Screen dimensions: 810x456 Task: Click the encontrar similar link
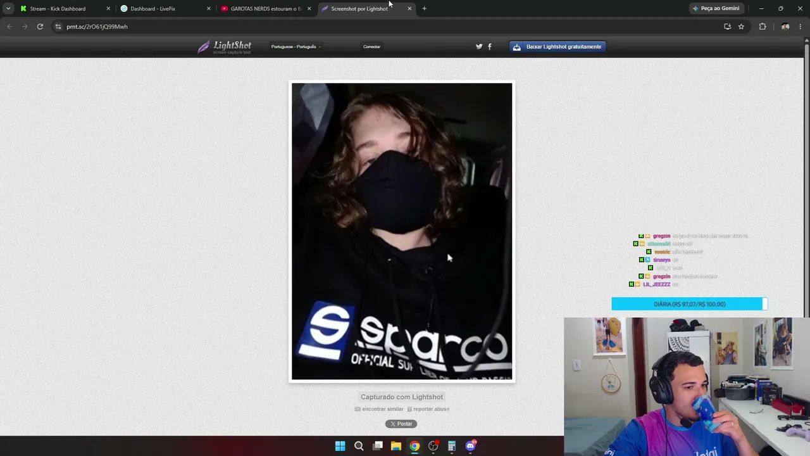coord(379,409)
